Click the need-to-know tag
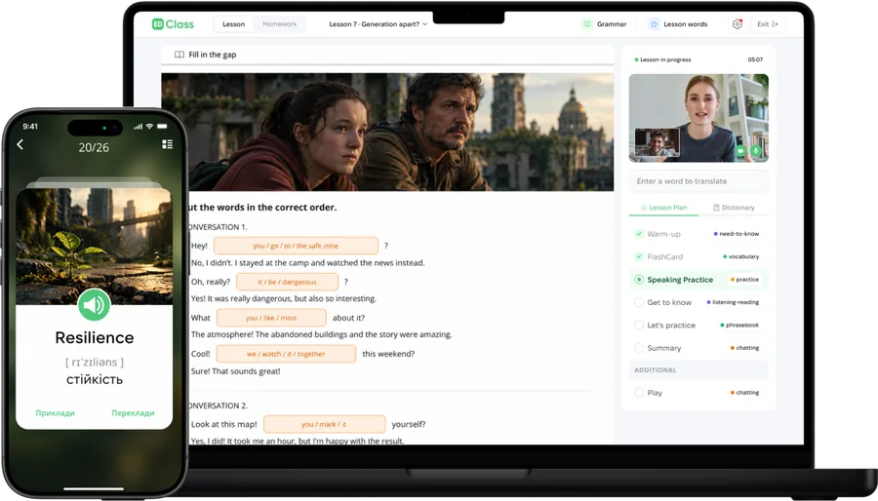878x501 pixels. (x=737, y=234)
